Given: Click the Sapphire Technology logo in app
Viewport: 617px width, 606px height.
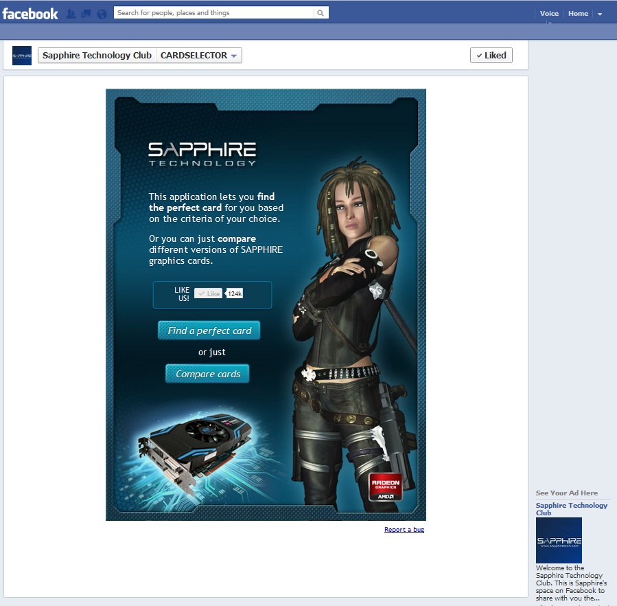Looking at the screenshot, I should 202,154.
